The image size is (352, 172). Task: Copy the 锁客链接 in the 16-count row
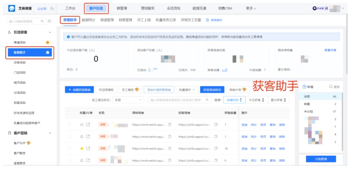[x=216, y=148]
